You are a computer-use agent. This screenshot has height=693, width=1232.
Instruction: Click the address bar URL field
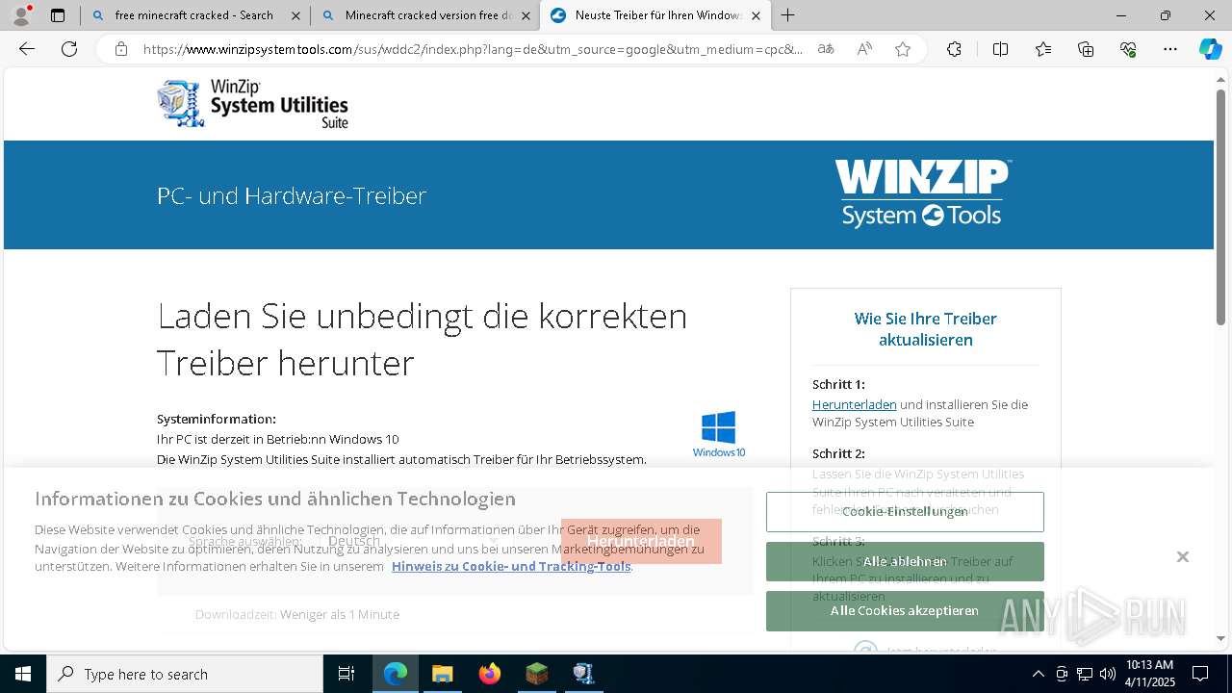point(472,49)
